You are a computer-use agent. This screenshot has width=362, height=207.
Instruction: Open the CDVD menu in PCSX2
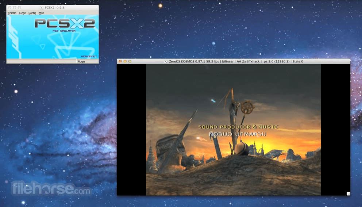point(22,13)
